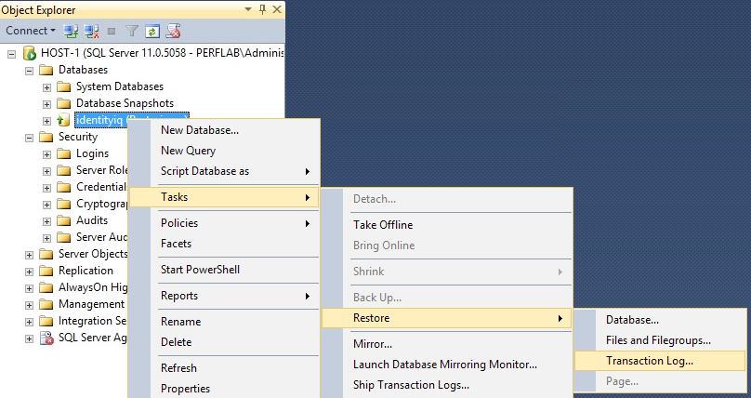
Task: Click the Disconnect server toolbar icon
Action: click(x=91, y=31)
